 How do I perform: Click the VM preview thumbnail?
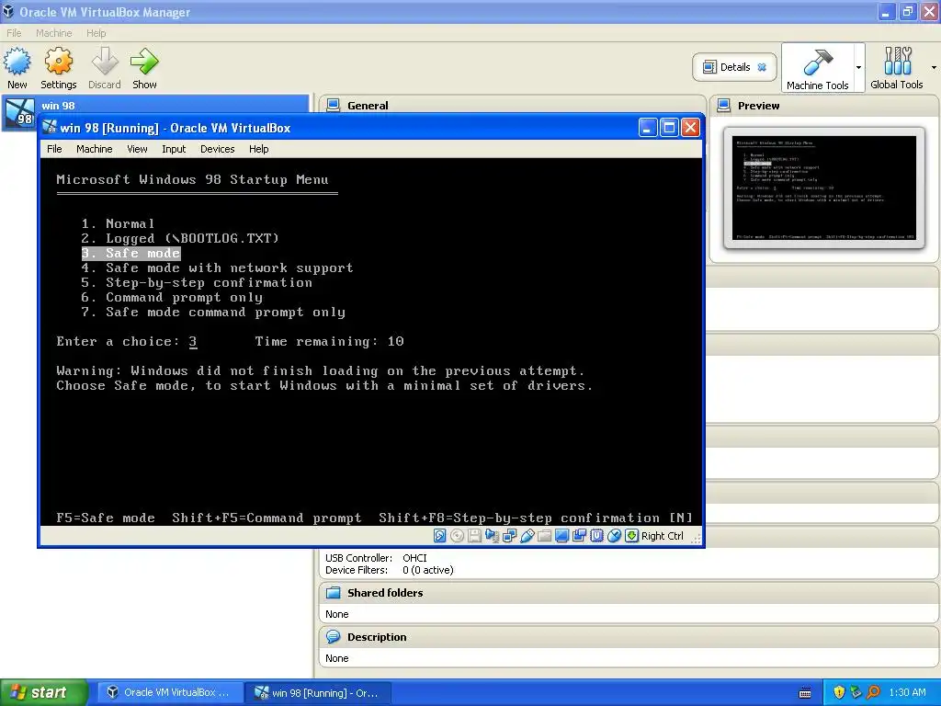click(824, 188)
